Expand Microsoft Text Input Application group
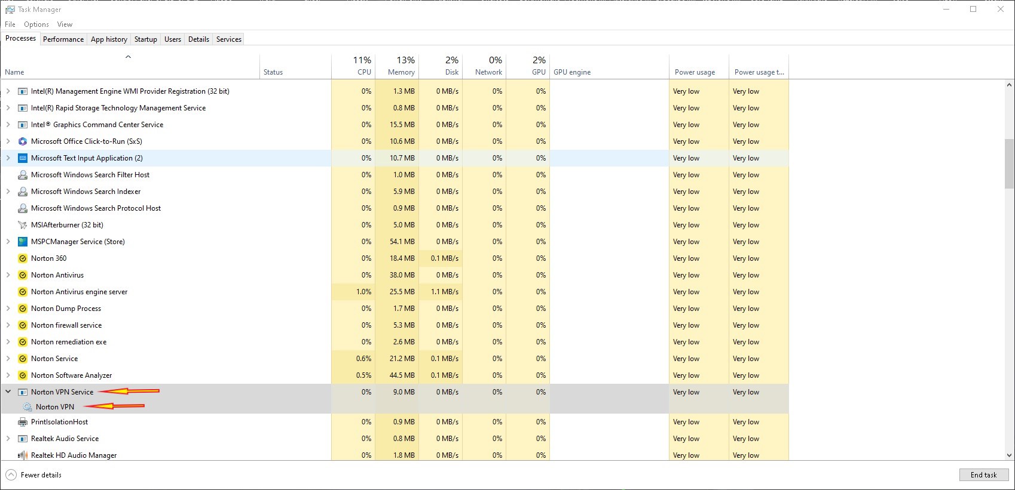Screen dimensions: 1015x490 tap(8, 158)
